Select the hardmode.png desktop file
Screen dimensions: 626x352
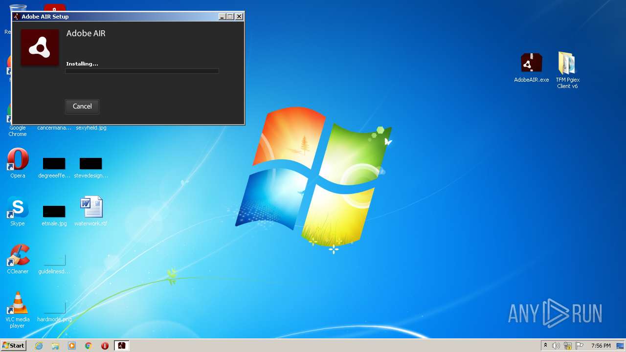54,311
